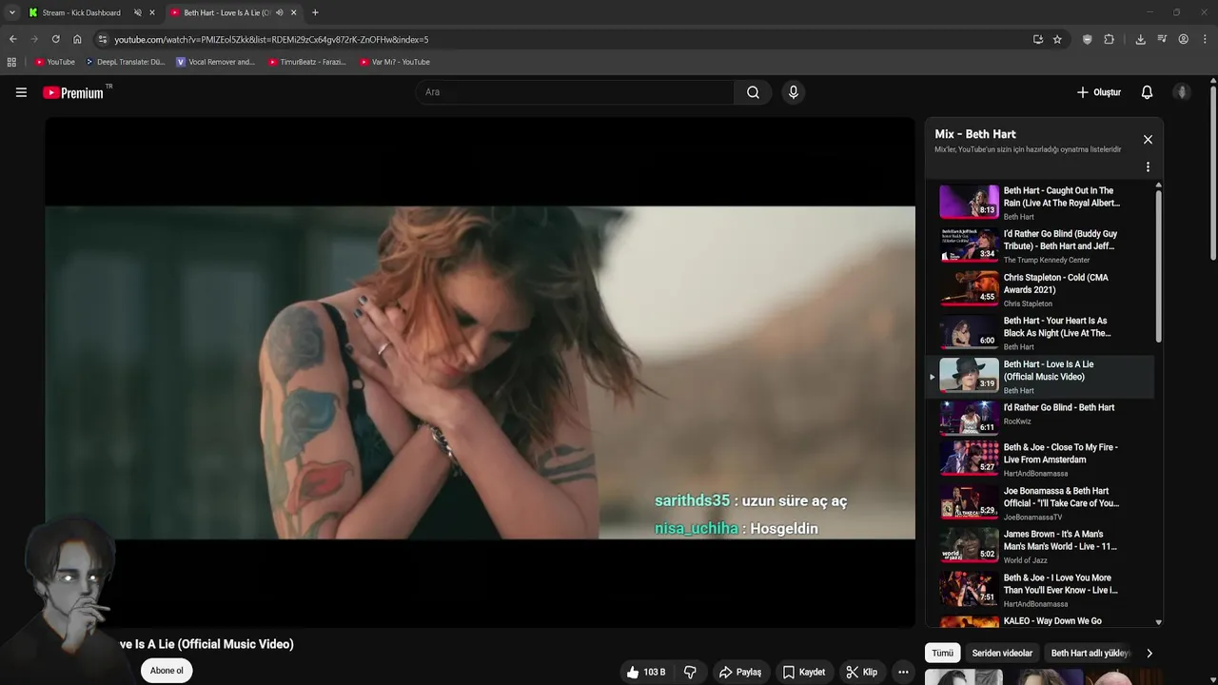Screen dimensions: 1218x685
Task: Close the Beth Hart YouTube tab
Action: [x=294, y=12]
